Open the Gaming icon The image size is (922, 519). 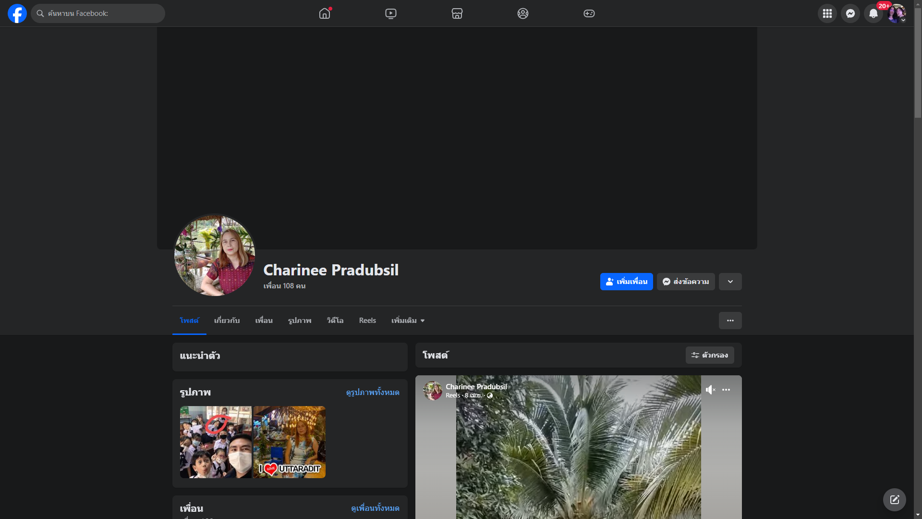click(589, 13)
